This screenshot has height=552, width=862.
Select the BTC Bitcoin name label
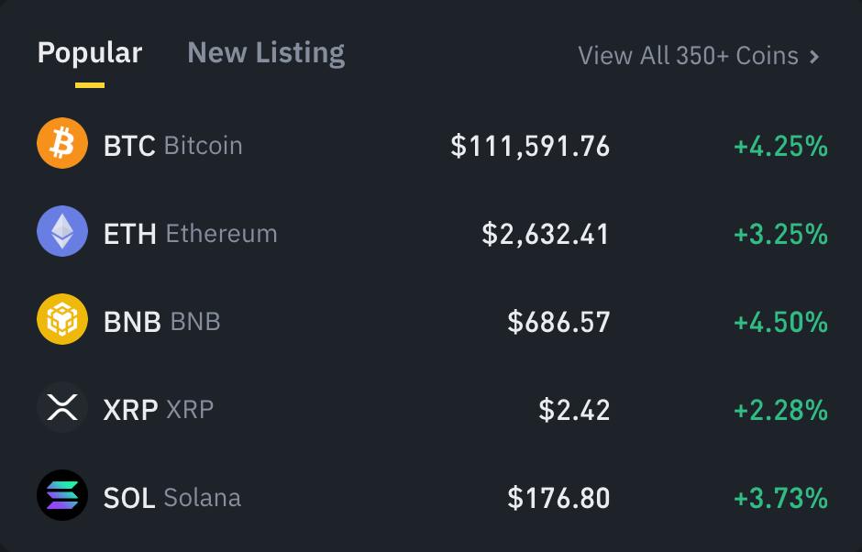pos(172,146)
